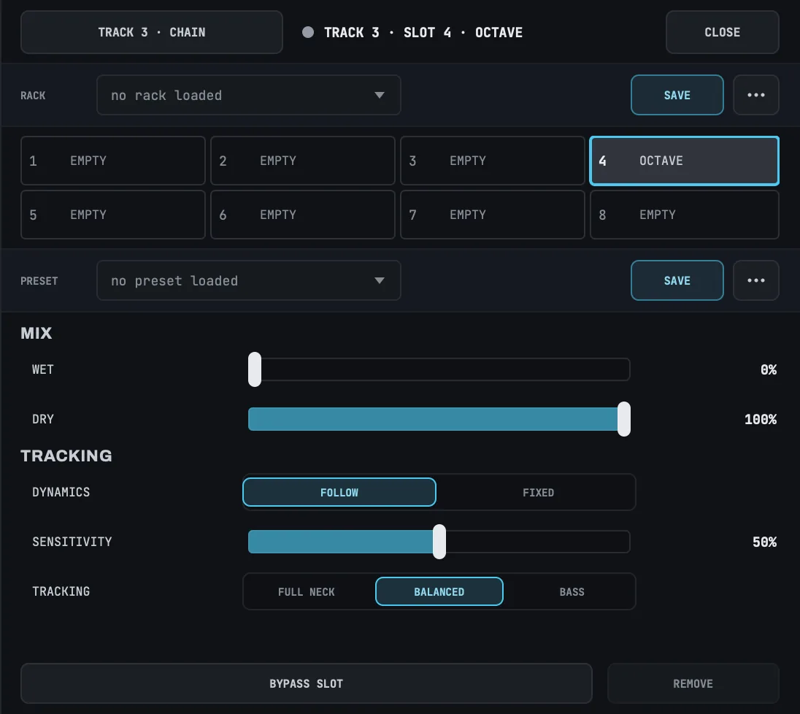Click the 'RACK' label

33,96
